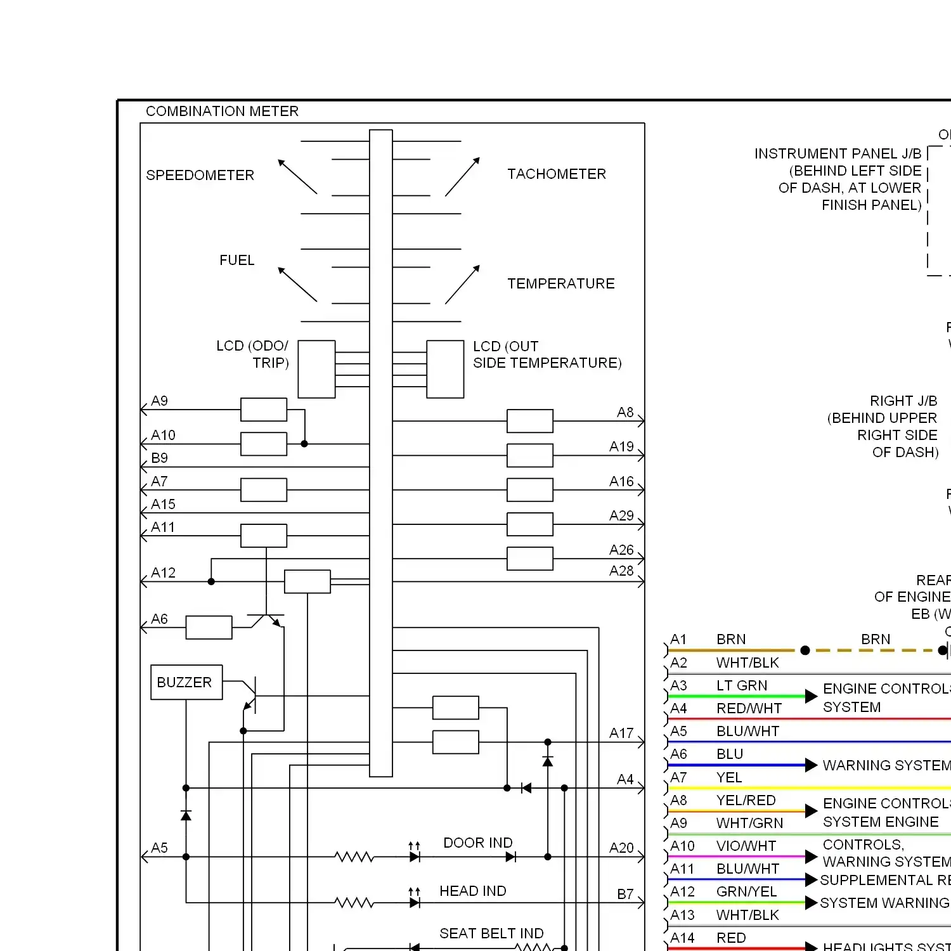
Task: Select the INSTRUMENT PANEL J/B text
Action: point(838,154)
